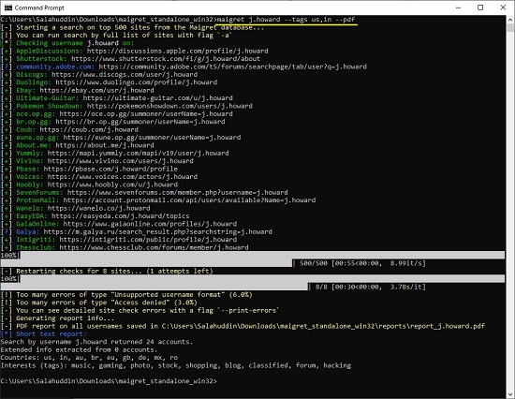The width and height of the screenshot is (515, 399).
Task: Click the 500/500 progress bar
Action: (253, 259)
